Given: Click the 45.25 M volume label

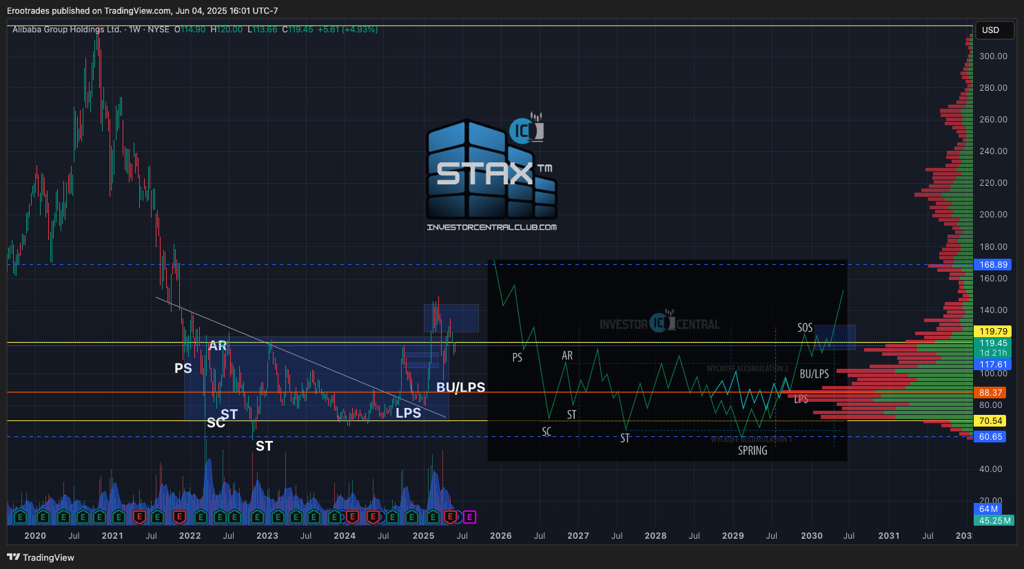Looking at the screenshot, I should click(x=995, y=521).
